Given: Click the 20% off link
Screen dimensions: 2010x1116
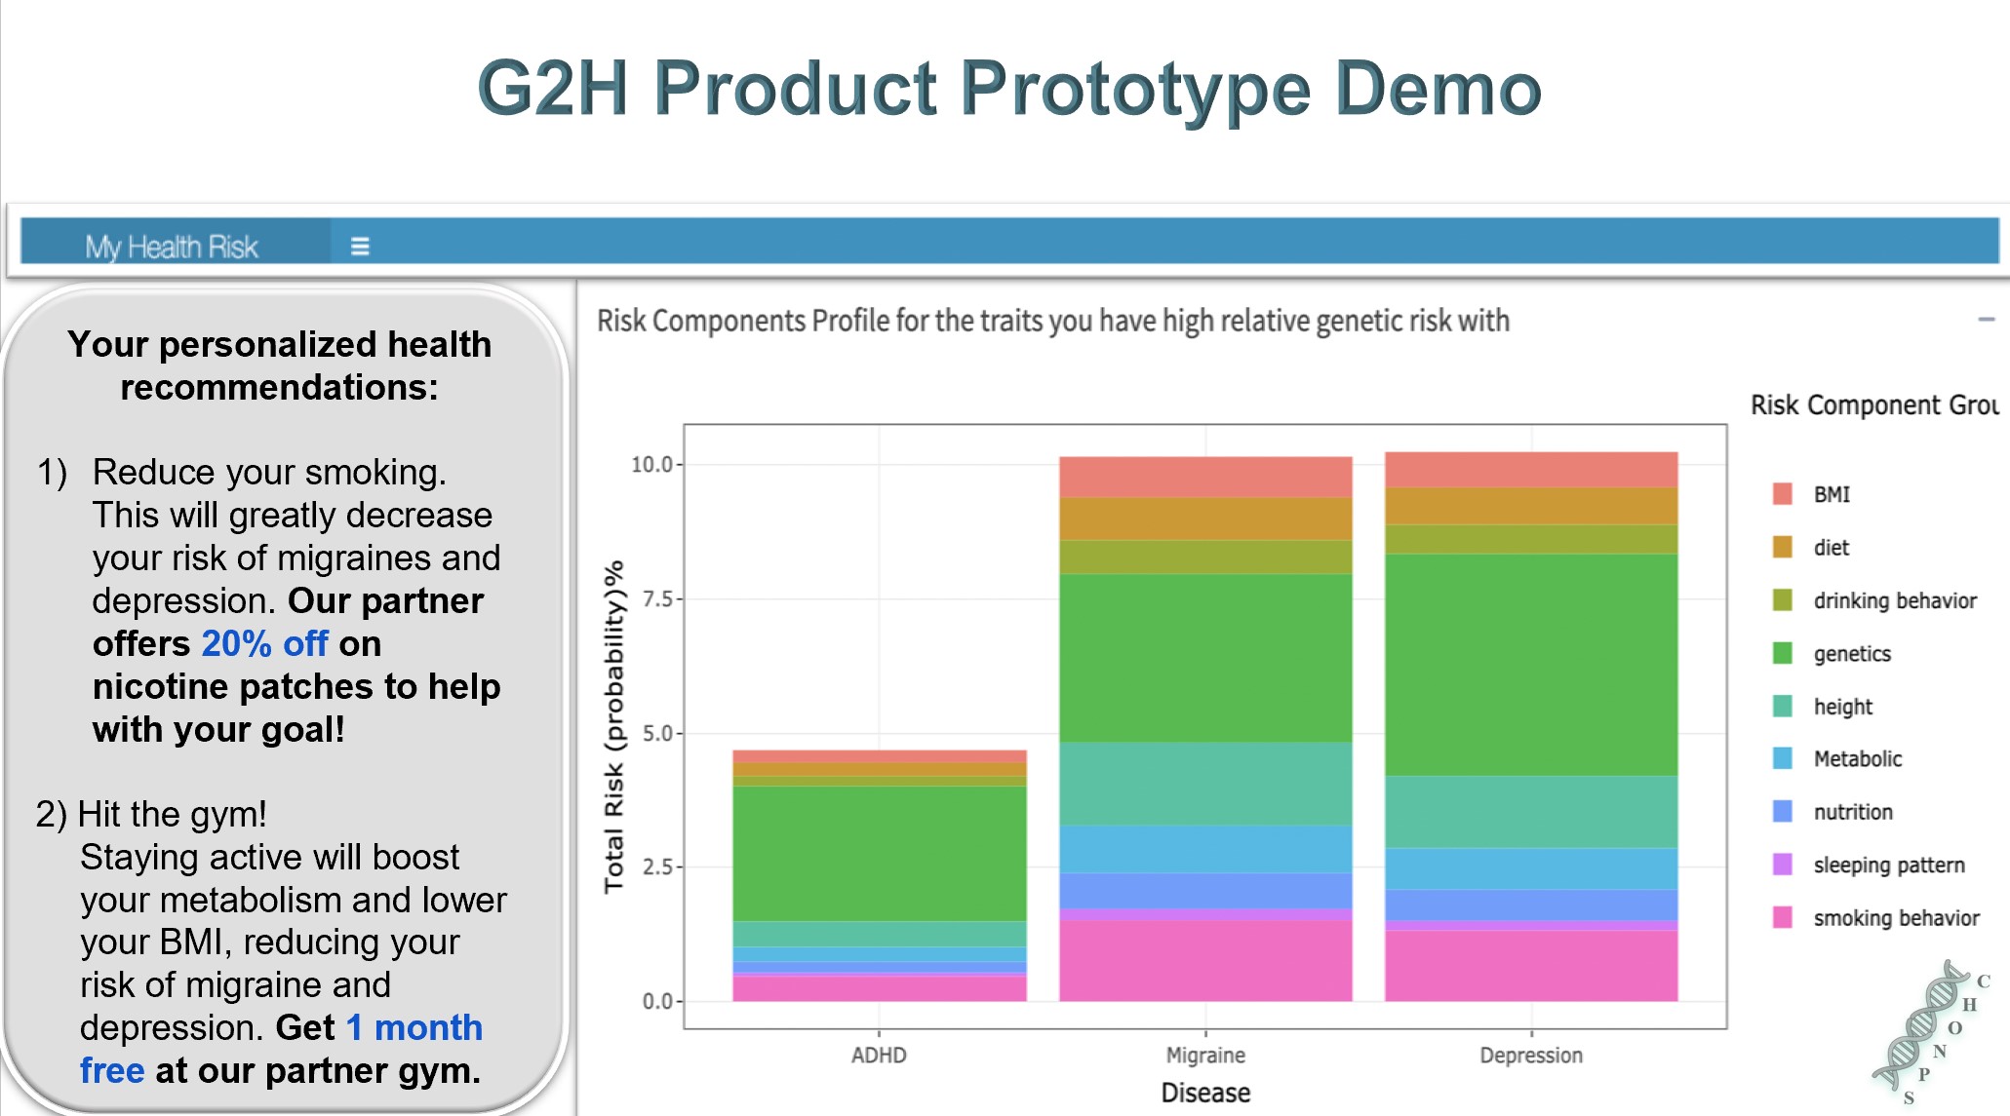Looking at the screenshot, I should 264,643.
